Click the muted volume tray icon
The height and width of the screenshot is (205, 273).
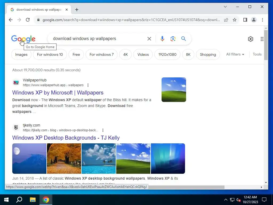(x=238, y=200)
